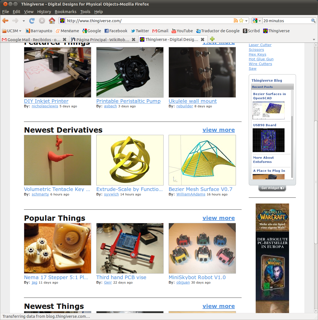
Task: Click the RSS feed icon in address bar
Action: tap(236, 21)
